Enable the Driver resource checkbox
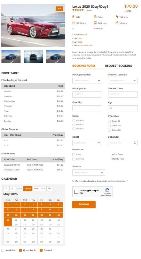The image size is (141, 259). [x=74, y=155]
